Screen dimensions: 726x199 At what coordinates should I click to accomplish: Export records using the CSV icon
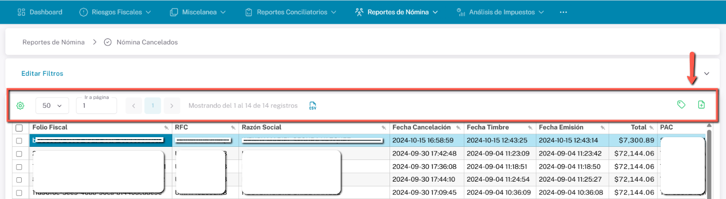point(313,106)
